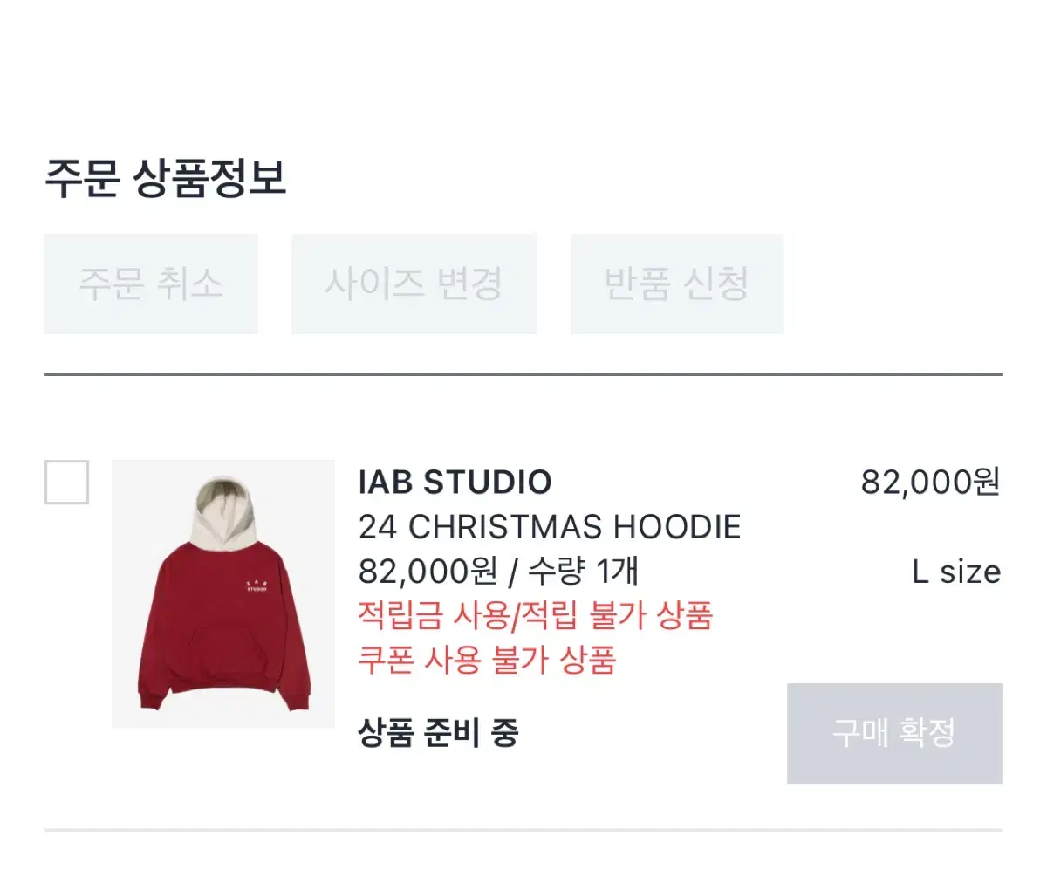
Task: Click the 주문 상품정보 section heading
Action: [166, 178]
